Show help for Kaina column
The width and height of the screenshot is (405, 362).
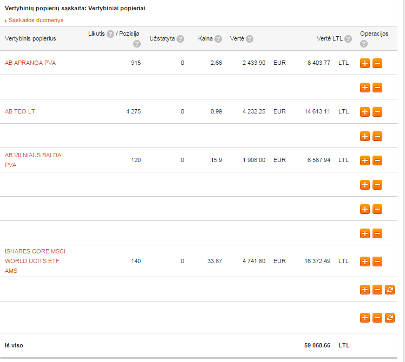tap(218, 39)
